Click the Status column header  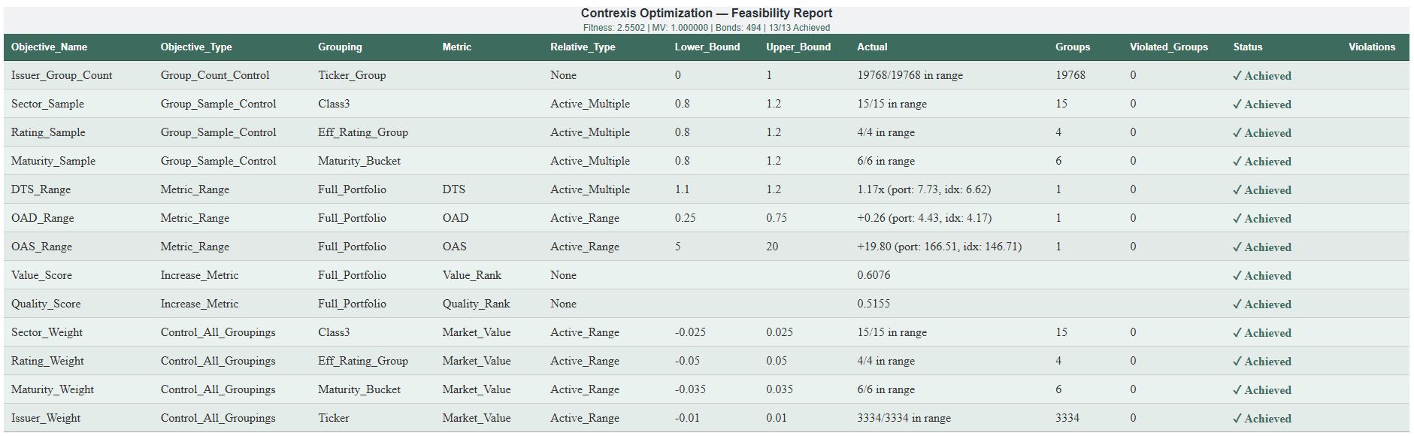click(1248, 47)
